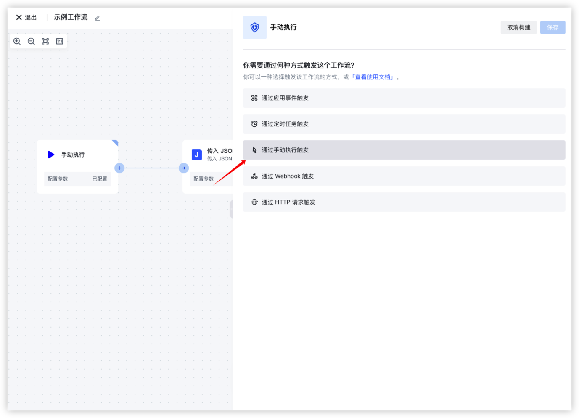Click the zoom in magnifier icon

click(x=17, y=41)
